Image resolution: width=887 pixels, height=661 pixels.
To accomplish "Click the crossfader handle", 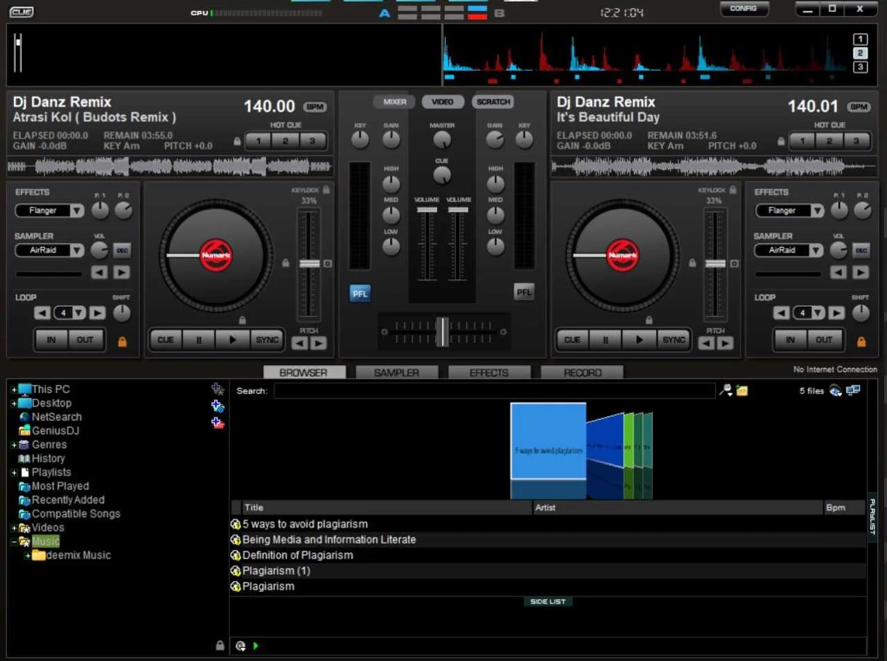I will click(x=442, y=331).
